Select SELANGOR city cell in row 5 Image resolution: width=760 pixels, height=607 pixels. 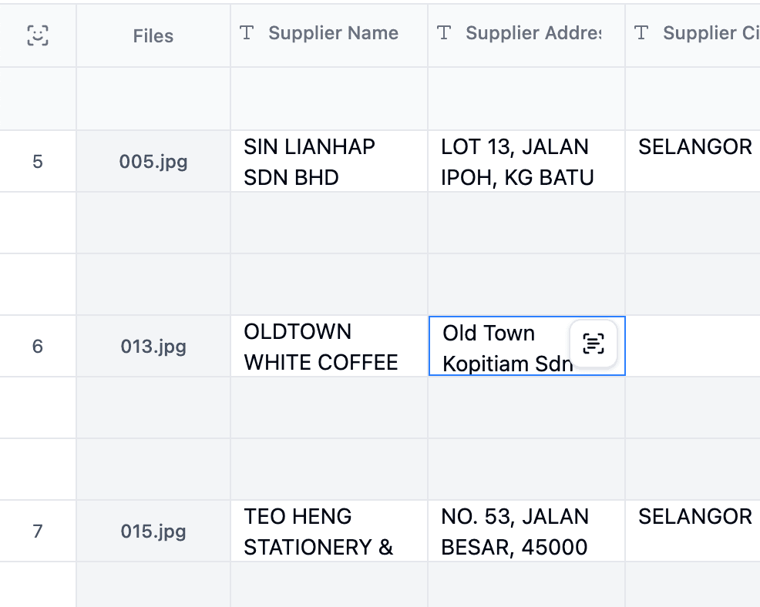pos(693,161)
